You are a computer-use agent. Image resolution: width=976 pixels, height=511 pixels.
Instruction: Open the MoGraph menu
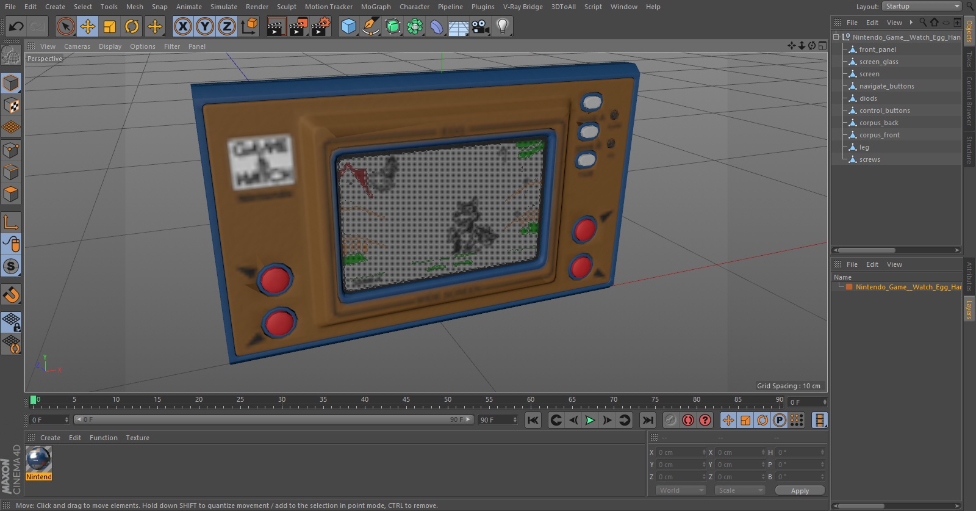click(376, 7)
